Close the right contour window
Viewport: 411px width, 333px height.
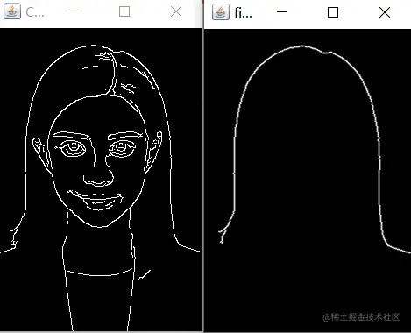(x=385, y=12)
